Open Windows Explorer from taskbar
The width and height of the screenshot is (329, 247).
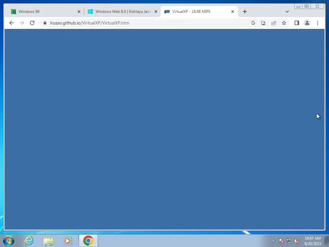[49, 241]
